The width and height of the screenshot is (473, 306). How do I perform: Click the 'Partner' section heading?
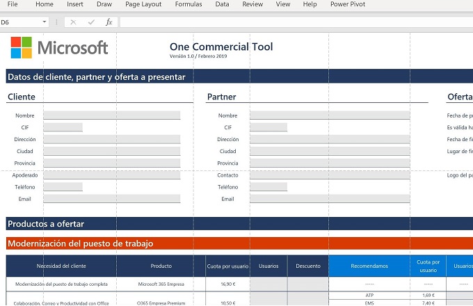click(x=222, y=97)
